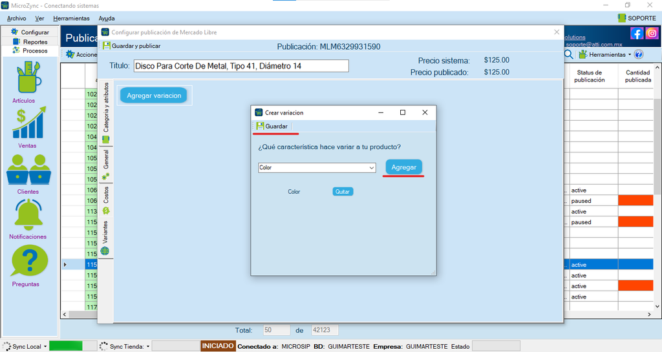This screenshot has height=352, width=662.
Task: Open the Configurar sidebar item
Action: click(30, 32)
